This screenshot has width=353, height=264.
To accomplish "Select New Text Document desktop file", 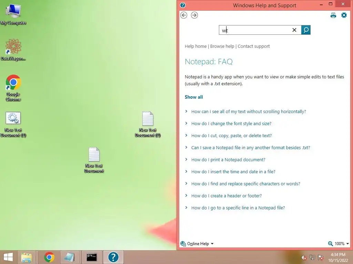I will coord(94,160).
